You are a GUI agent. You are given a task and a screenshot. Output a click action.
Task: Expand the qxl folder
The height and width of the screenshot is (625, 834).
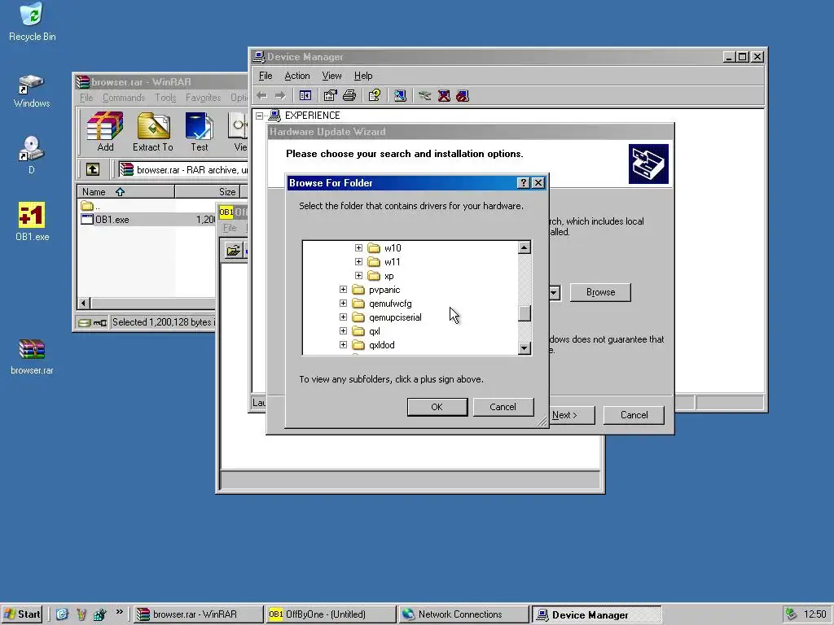coord(343,330)
